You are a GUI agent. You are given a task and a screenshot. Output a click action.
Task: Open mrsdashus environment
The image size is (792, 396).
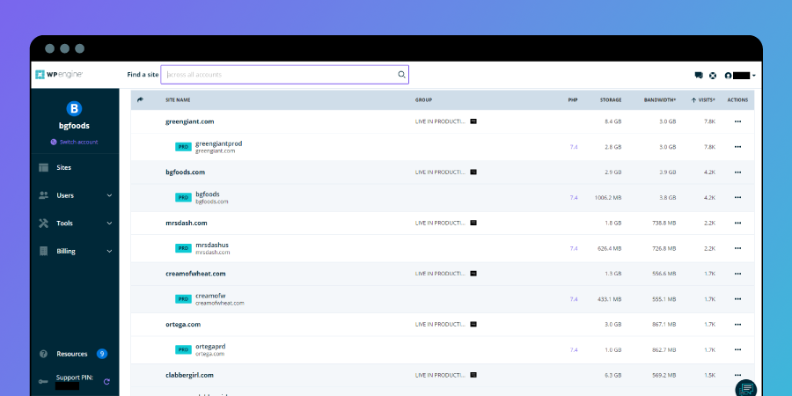point(212,245)
